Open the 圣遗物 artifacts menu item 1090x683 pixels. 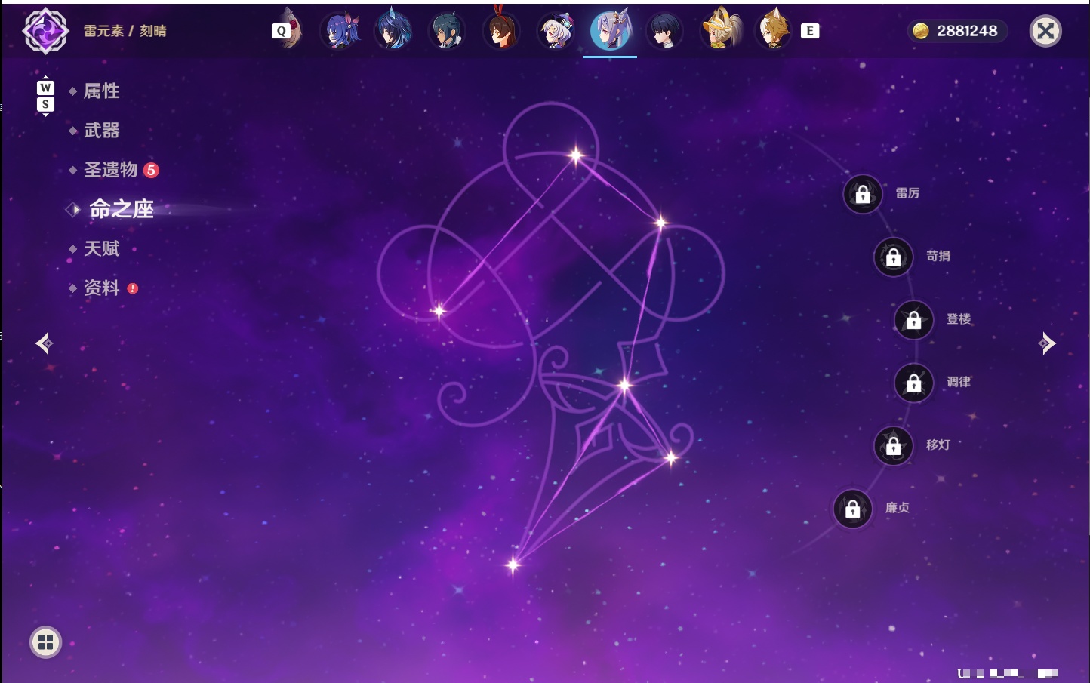pos(111,170)
